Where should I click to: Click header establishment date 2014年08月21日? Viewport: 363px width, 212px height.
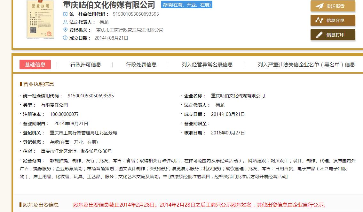(x=111, y=38)
